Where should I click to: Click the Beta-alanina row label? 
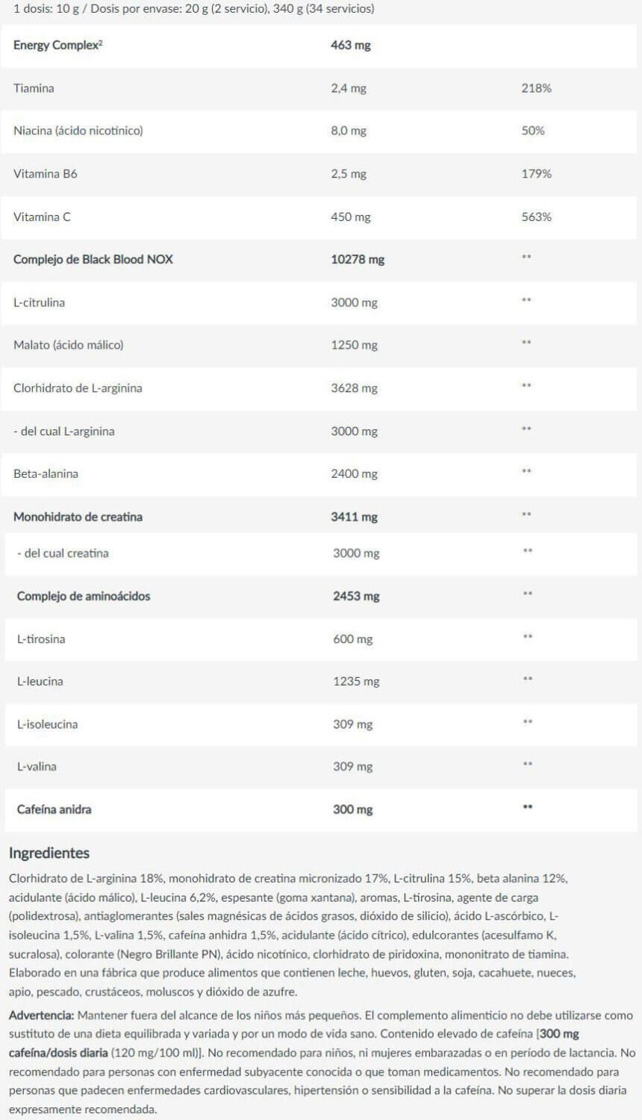coord(46,473)
